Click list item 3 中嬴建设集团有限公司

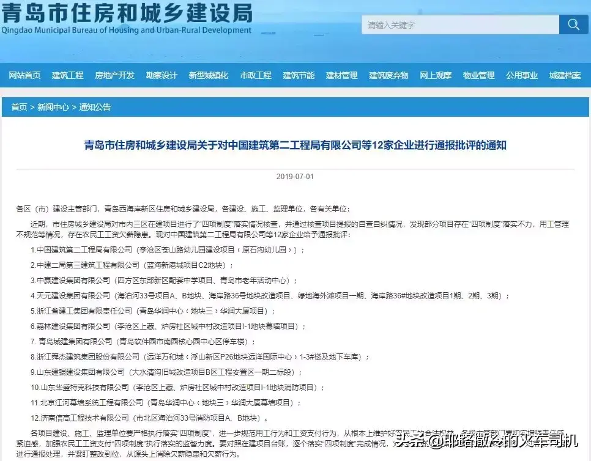click(164, 280)
